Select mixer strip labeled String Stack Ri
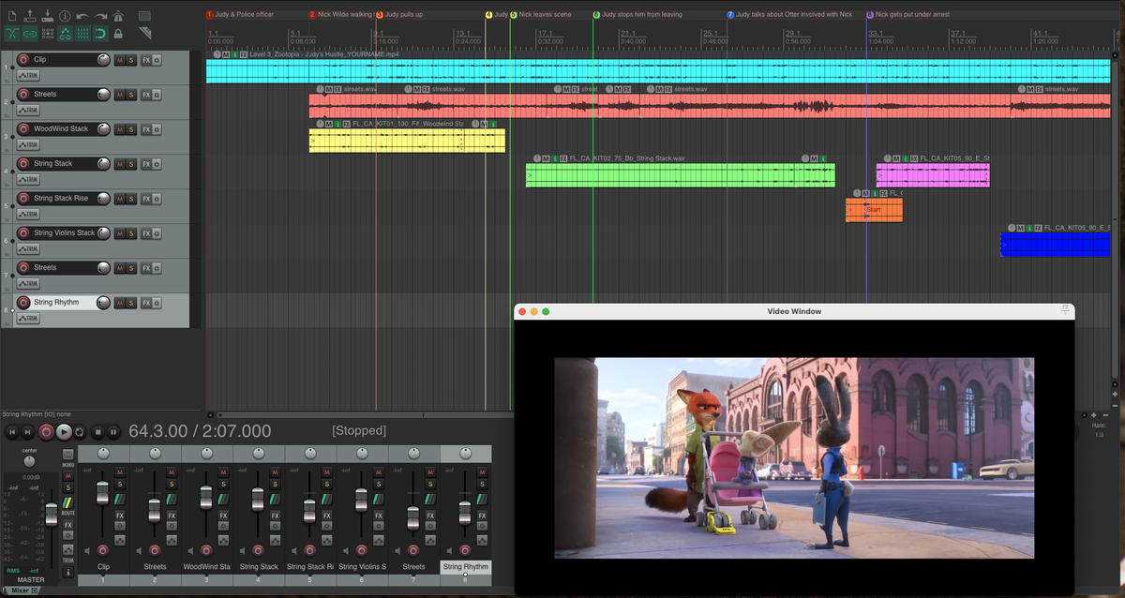Viewport: 1125px width, 598px height. [x=310, y=567]
